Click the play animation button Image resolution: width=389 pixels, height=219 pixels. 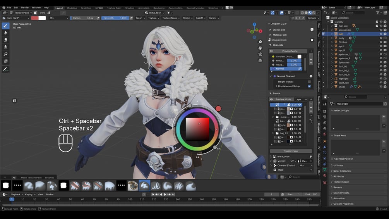(x=165, y=195)
